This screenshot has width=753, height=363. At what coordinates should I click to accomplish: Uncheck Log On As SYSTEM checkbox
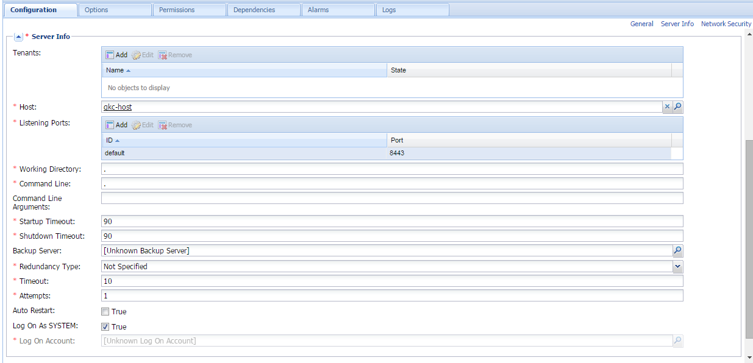tap(105, 327)
